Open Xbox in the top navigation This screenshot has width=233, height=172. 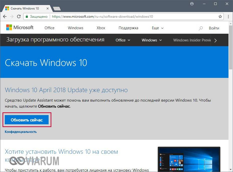tap(101, 28)
